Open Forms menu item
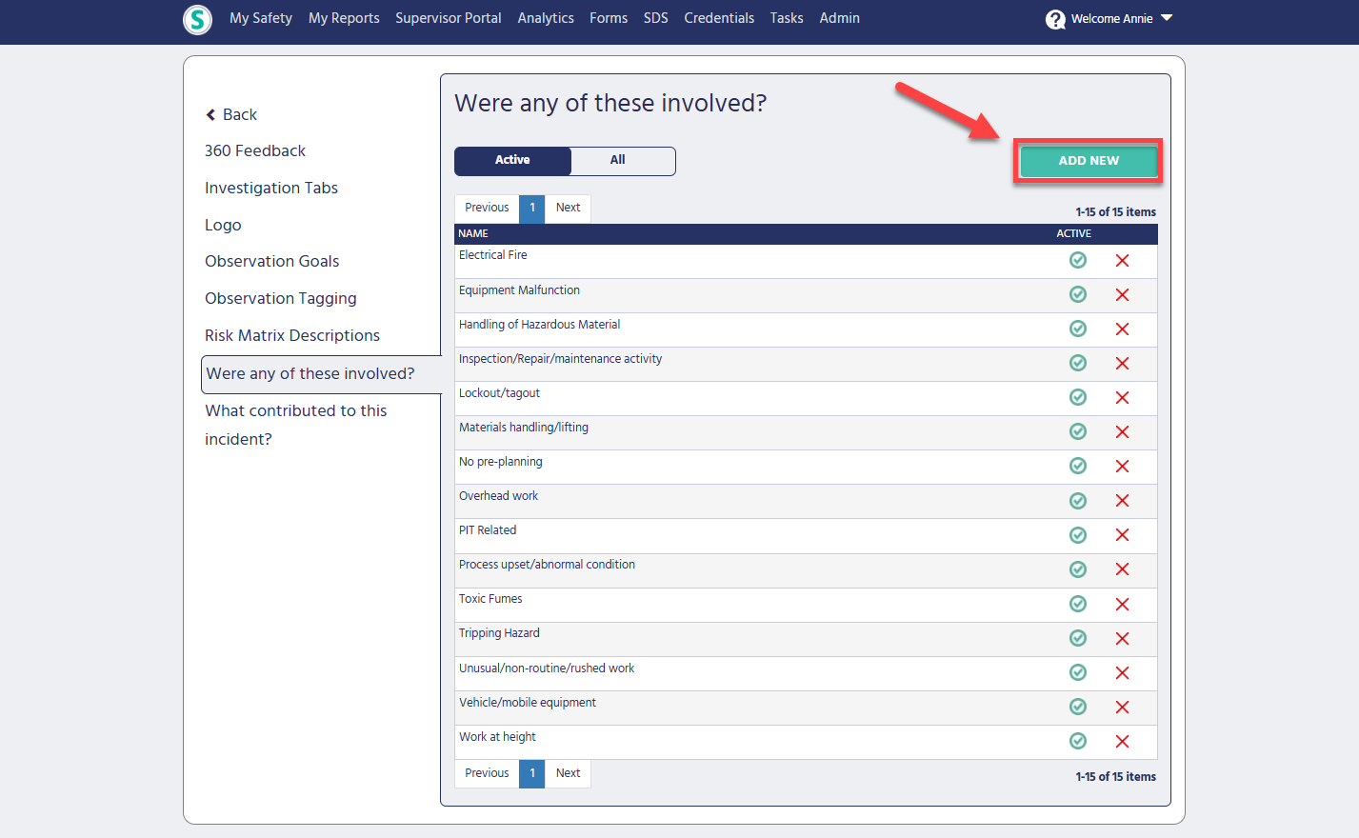 [x=609, y=18]
